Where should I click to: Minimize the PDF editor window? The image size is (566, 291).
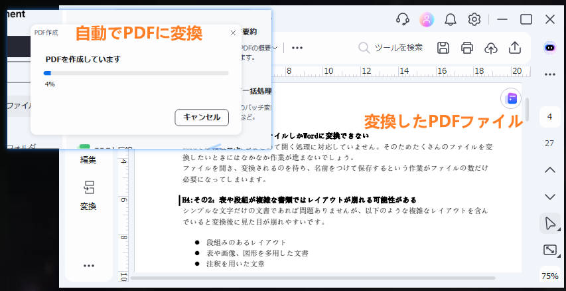502,19
